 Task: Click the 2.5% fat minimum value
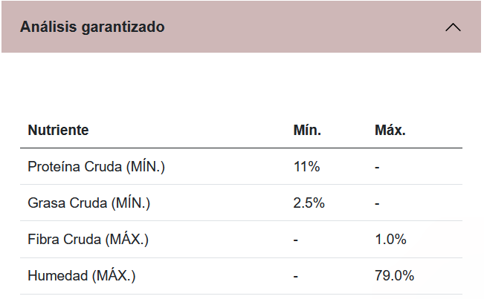point(309,203)
